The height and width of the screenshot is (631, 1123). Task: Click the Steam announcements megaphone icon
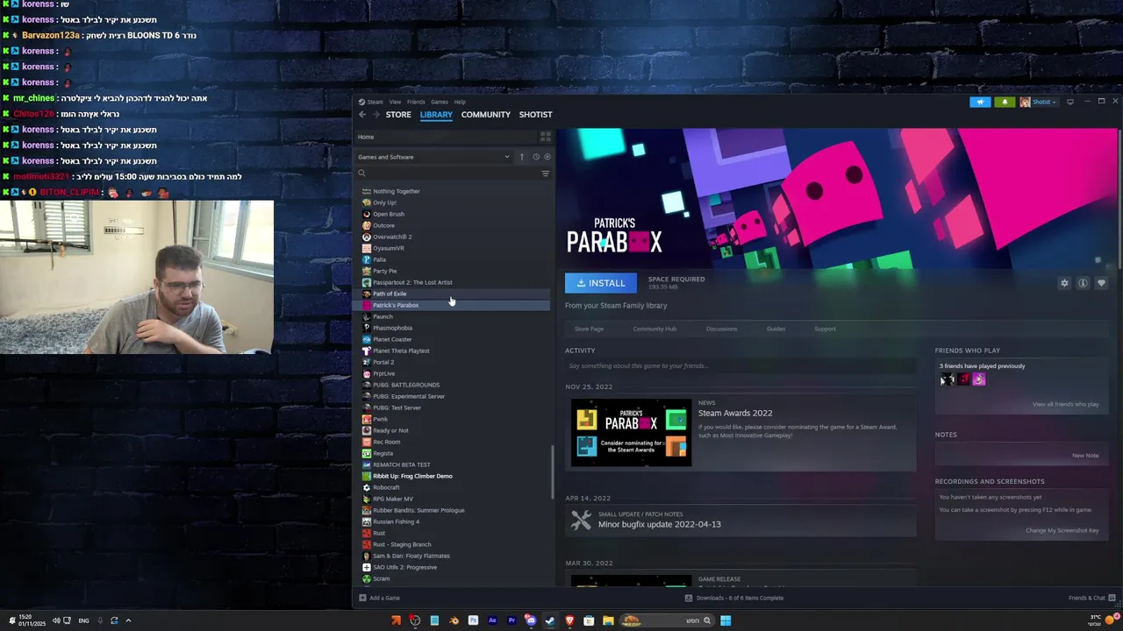(980, 102)
